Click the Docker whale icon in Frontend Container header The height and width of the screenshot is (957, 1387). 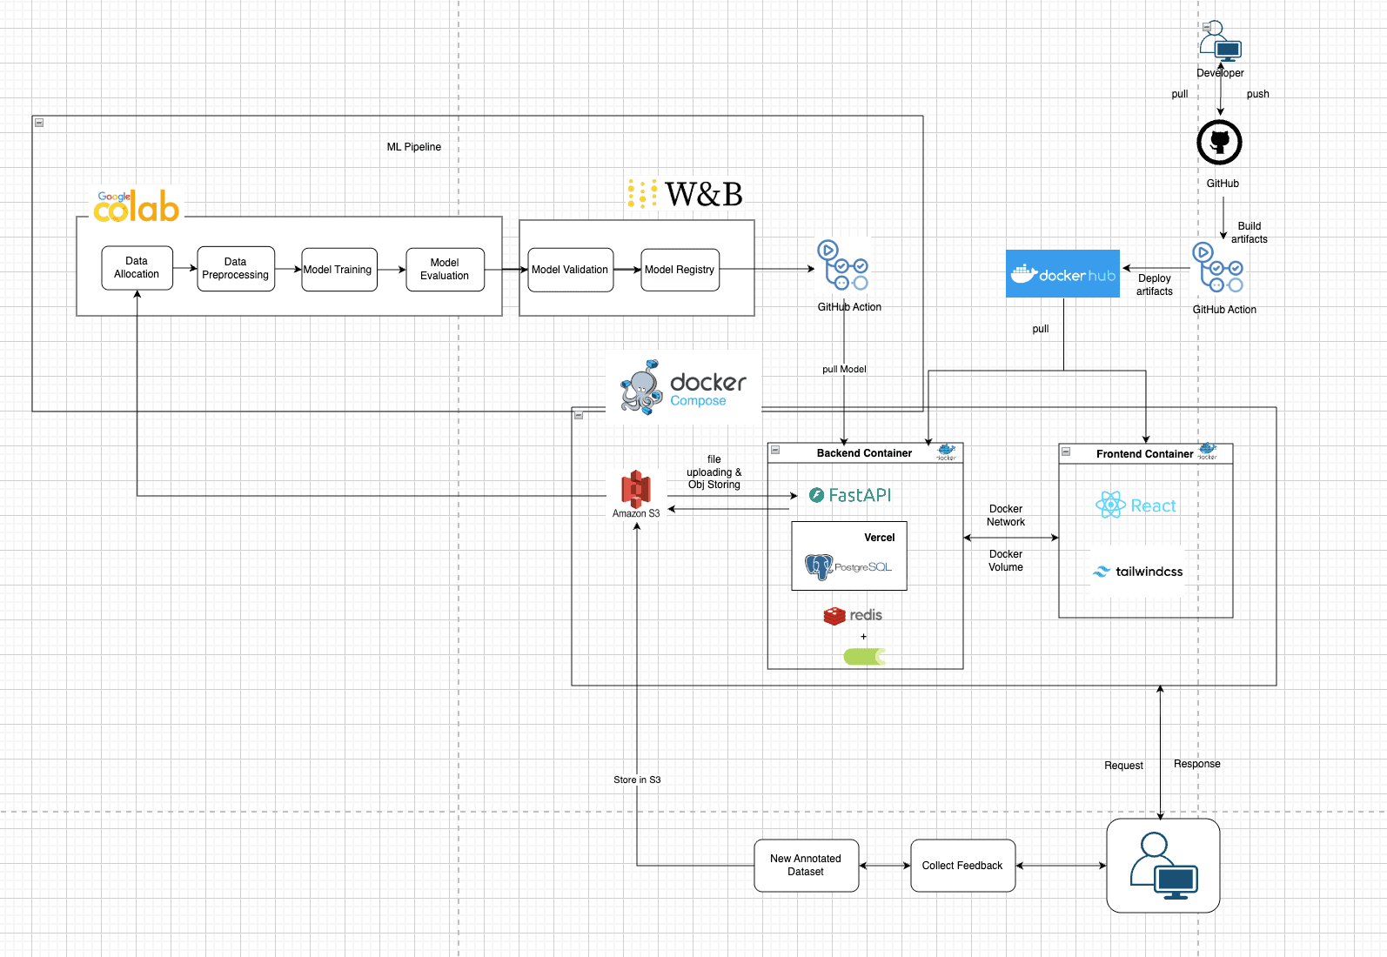[1208, 452]
